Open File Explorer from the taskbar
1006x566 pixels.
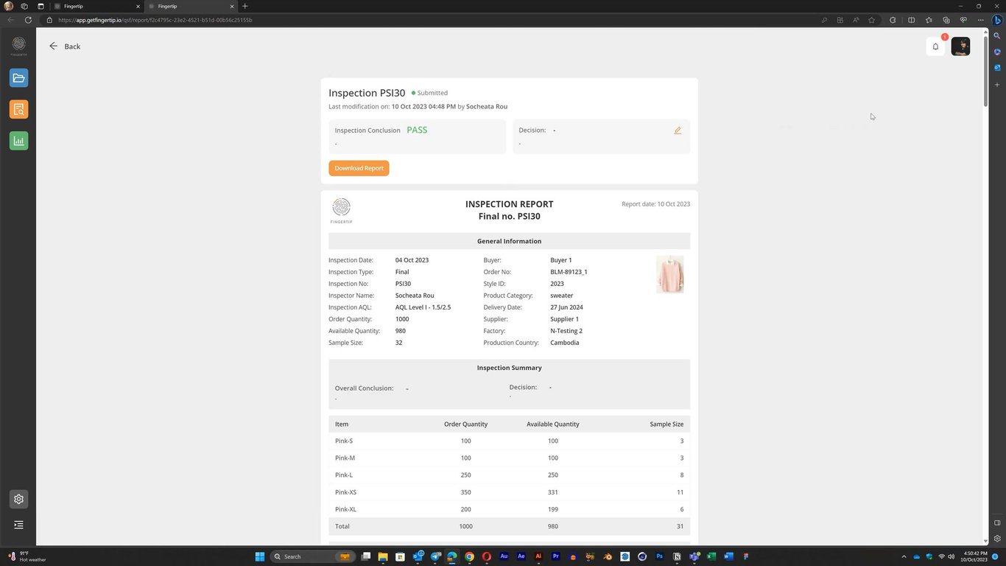click(x=383, y=556)
